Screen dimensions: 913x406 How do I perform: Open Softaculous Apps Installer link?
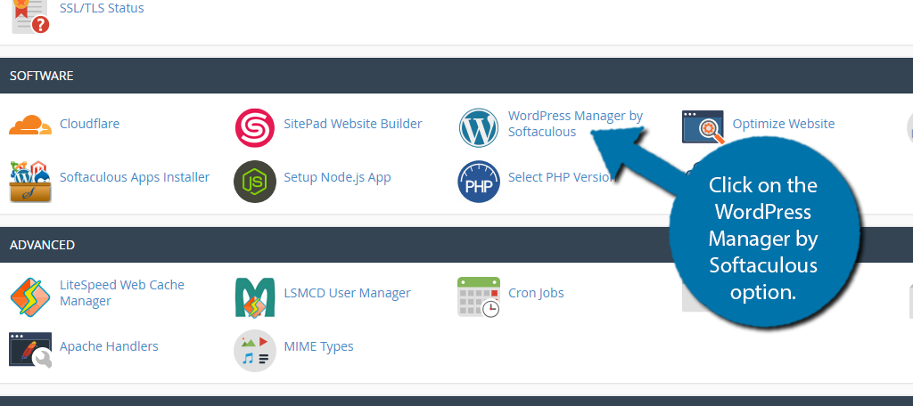pos(135,177)
